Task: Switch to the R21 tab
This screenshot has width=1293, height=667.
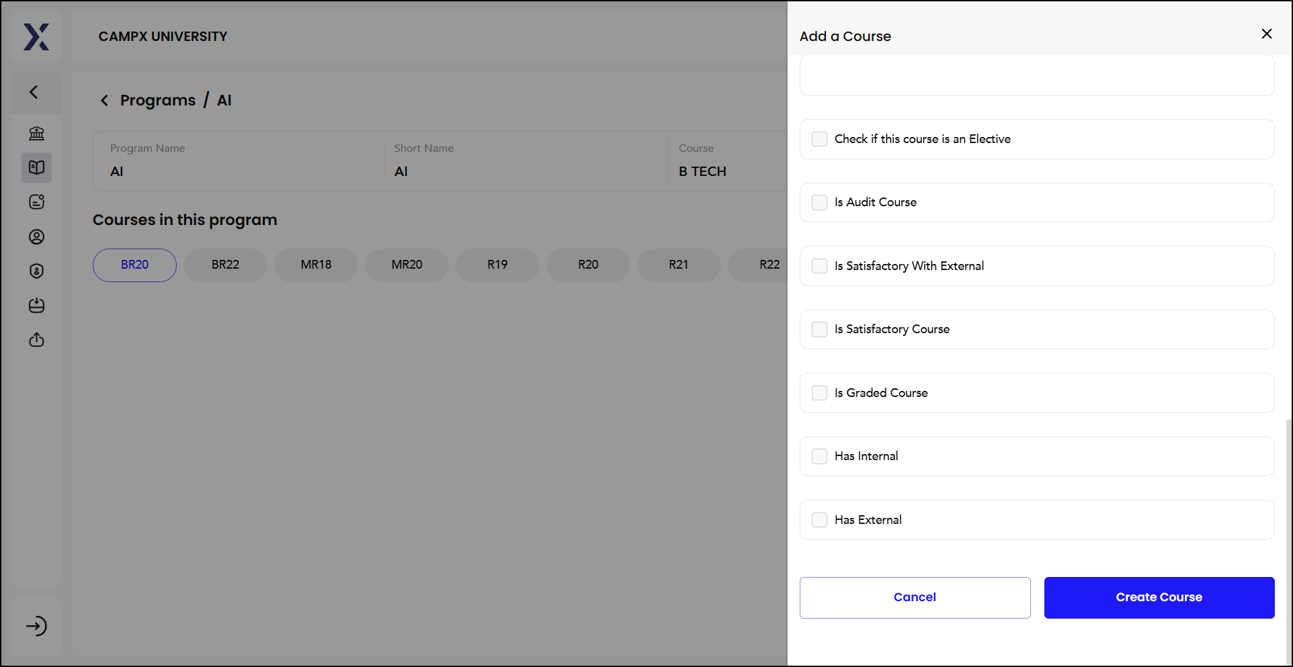Action: point(679,265)
